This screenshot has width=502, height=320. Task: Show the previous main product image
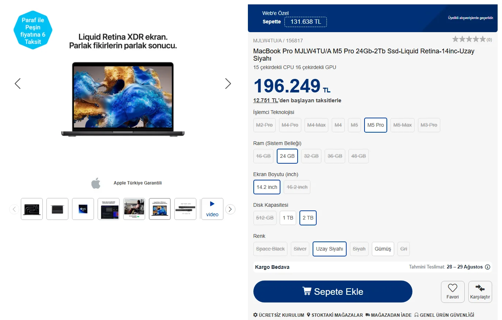(x=18, y=84)
